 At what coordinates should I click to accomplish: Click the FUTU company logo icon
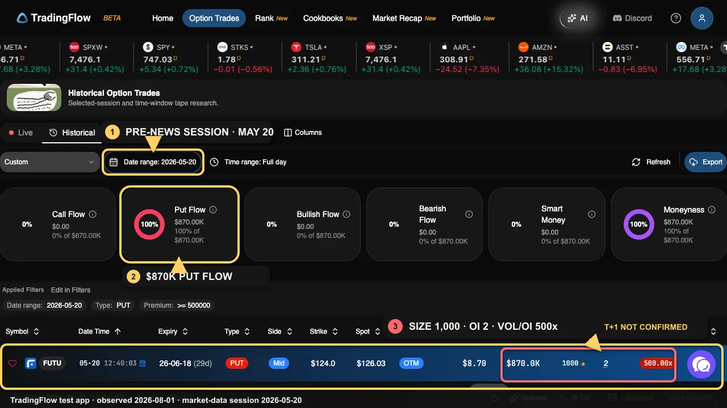click(x=31, y=363)
